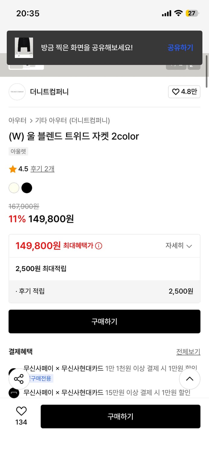Image resolution: width=209 pixels, height=453 pixels.
Task: Tap the 더니트컴퍼니 brand logo circle
Action: (x=17, y=92)
